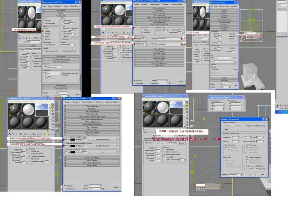
Task: Open Material/Map Navigator icon in Material Editor beside Environment rollout
Action: click(x=53, y=130)
